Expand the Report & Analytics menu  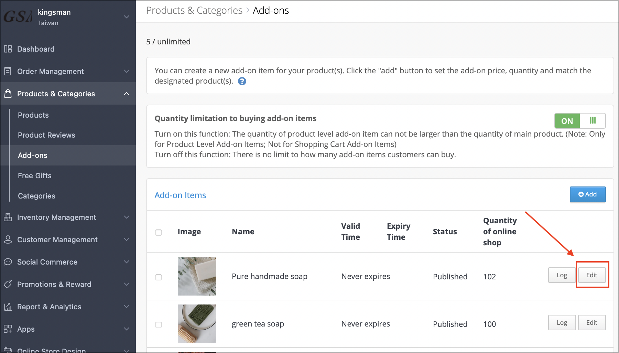point(49,307)
